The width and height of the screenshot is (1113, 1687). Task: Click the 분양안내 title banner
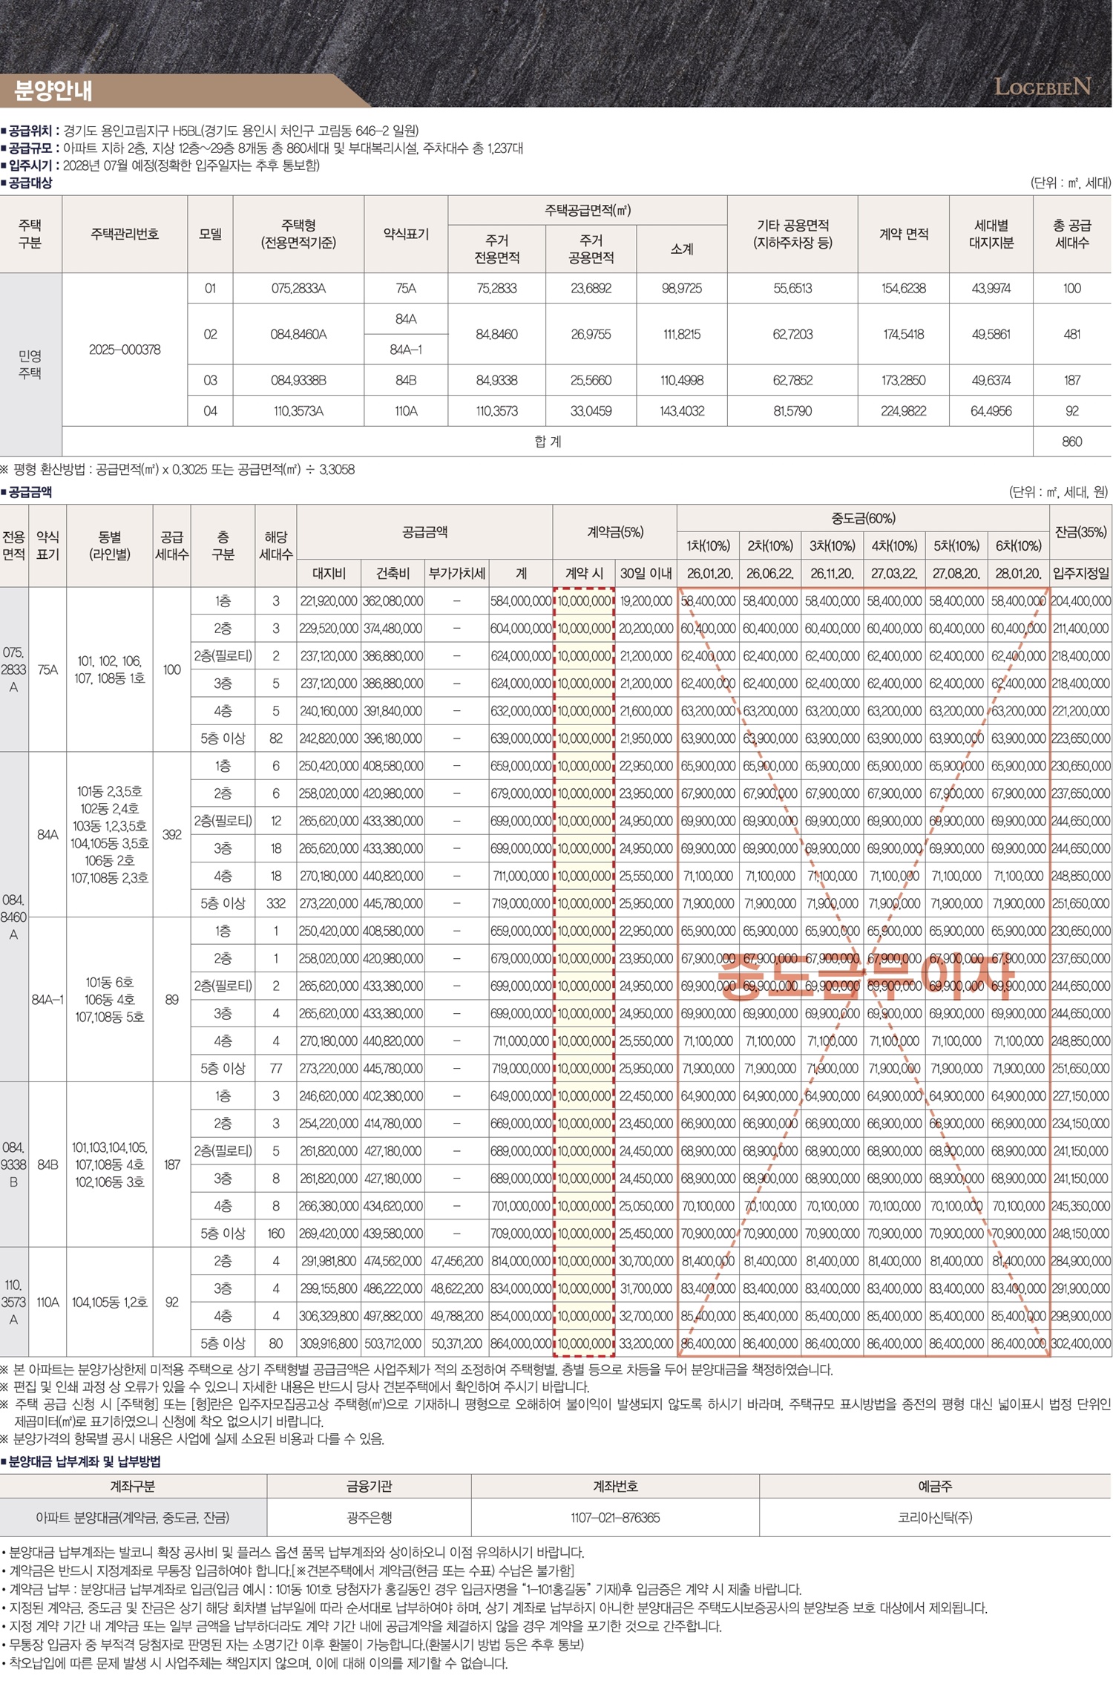53,91
